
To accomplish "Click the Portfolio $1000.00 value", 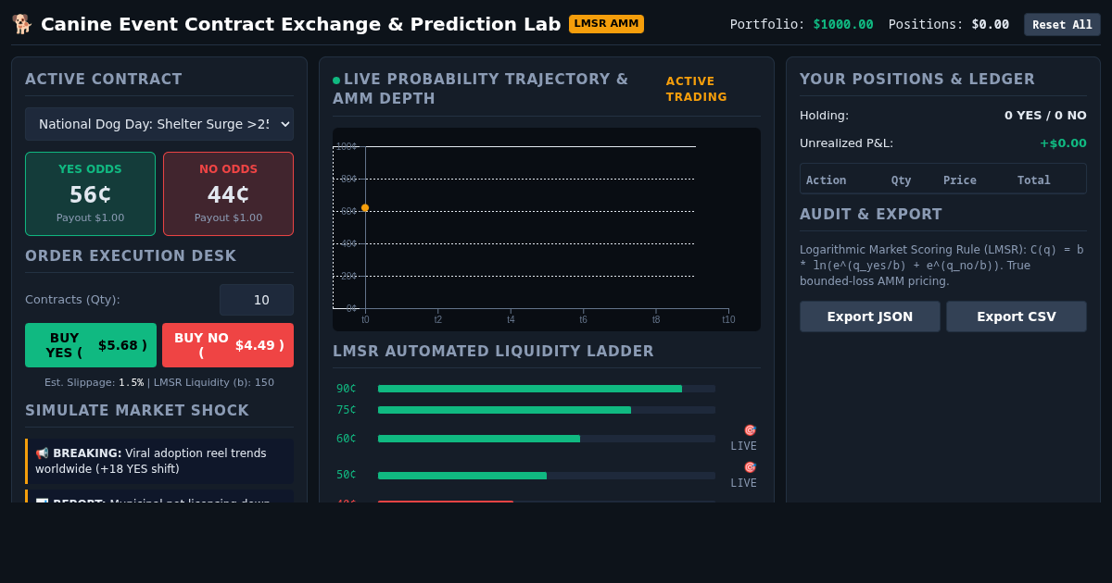I will [843, 24].
